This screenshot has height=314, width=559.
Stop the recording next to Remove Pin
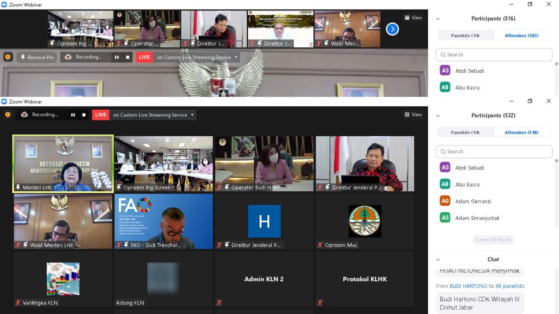128,57
